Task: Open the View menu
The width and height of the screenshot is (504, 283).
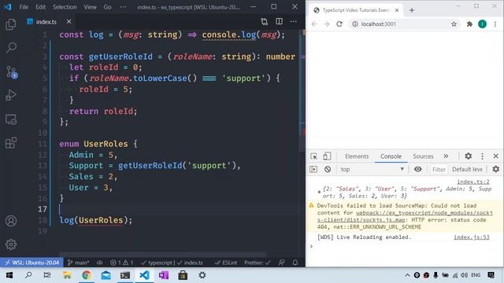Action: pos(90,7)
